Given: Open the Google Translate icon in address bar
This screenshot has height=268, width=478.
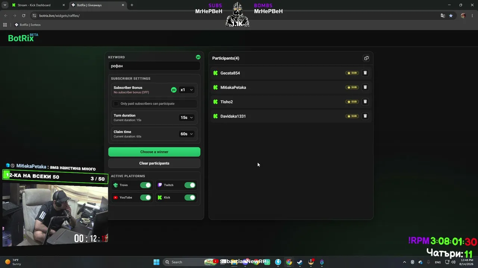Looking at the screenshot, I should (443, 16).
